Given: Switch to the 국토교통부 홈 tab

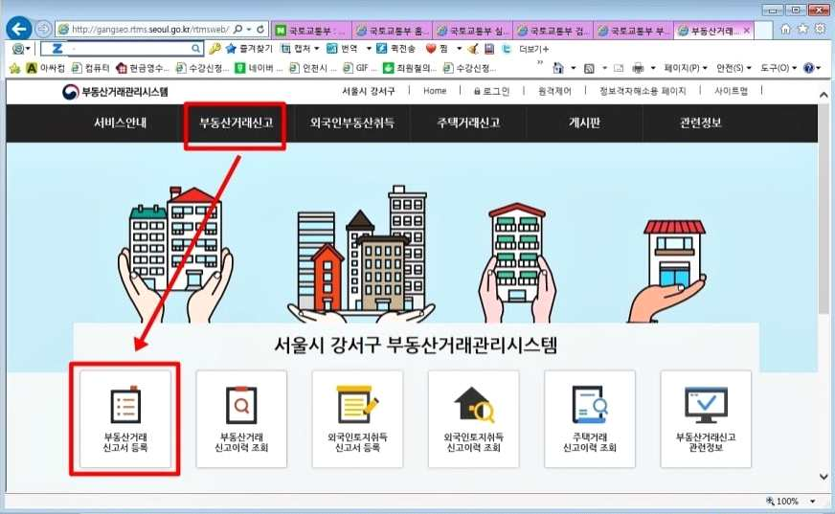Looking at the screenshot, I should tap(393, 31).
